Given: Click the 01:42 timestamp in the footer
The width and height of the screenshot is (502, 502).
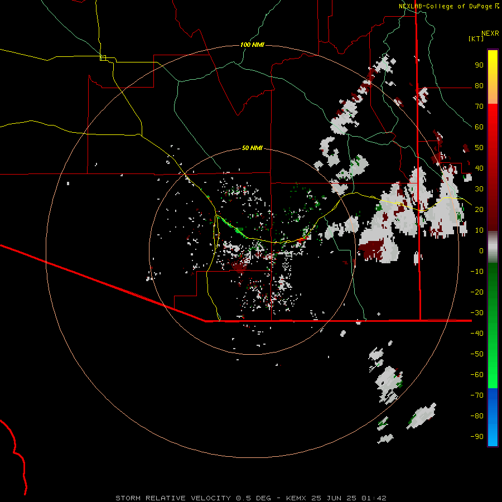Looking at the screenshot, I should 374,498.
